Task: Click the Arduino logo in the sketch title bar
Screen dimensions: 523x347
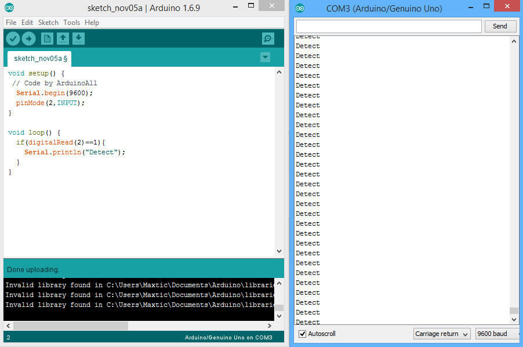Action: click(x=9, y=8)
